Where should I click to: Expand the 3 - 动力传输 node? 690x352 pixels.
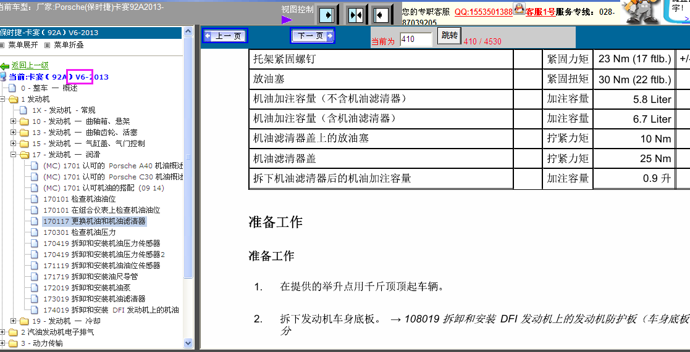tap(2, 343)
